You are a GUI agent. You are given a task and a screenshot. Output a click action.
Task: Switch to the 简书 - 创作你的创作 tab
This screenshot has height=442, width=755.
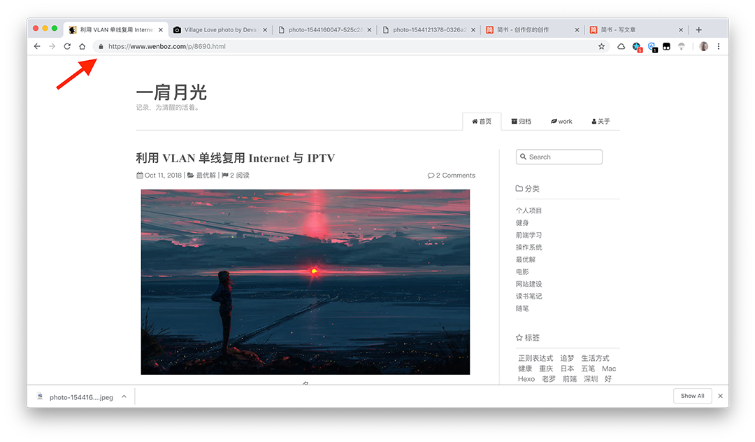[532, 30]
